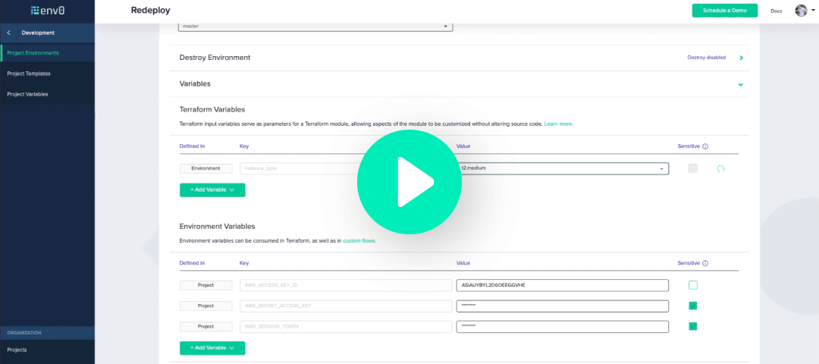The image size is (819, 364).
Task: Uncheck sensitive for AWS_SESSION_TOKEN
Action: click(x=692, y=326)
